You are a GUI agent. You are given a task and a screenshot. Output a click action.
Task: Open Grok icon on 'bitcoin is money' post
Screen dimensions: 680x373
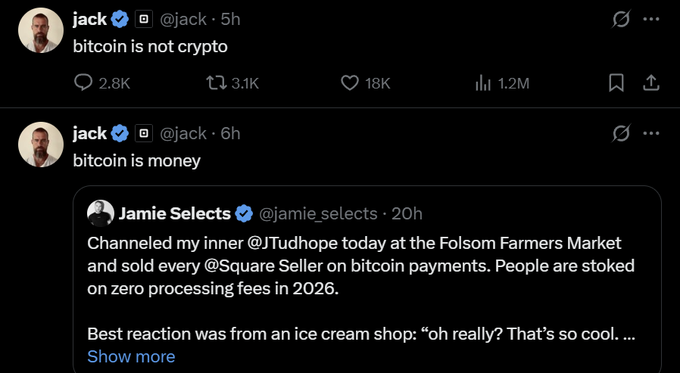[x=621, y=134]
